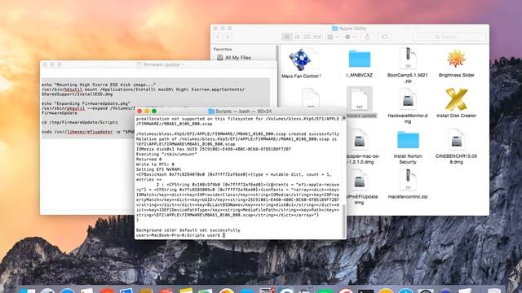Click the Apple Utility folder proxy icon in title
522x293 pixels.
pos(335,28)
